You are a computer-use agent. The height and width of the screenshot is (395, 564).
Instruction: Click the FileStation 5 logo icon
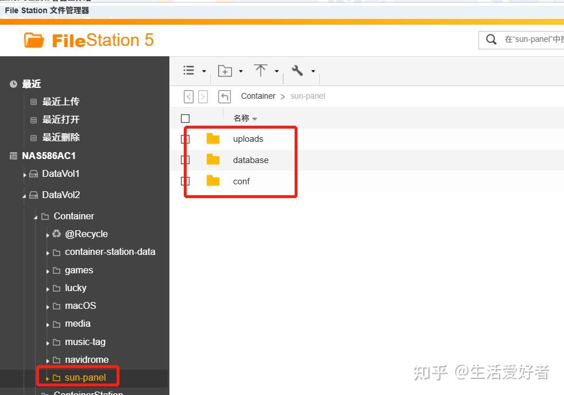(34, 40)
